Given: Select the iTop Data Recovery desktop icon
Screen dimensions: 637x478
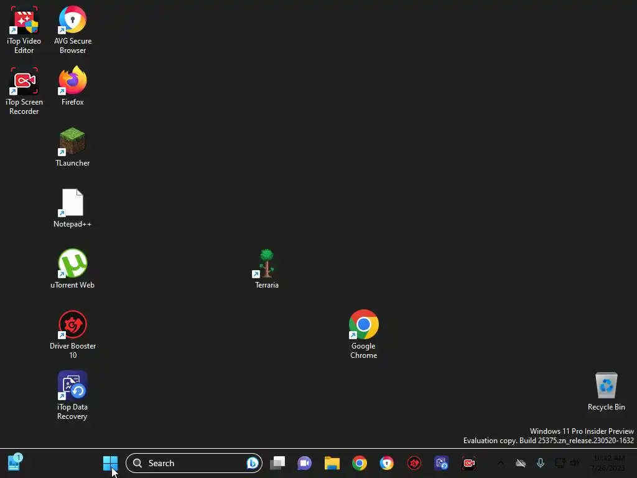Looking at the screenshot, I should coord(72,396).
